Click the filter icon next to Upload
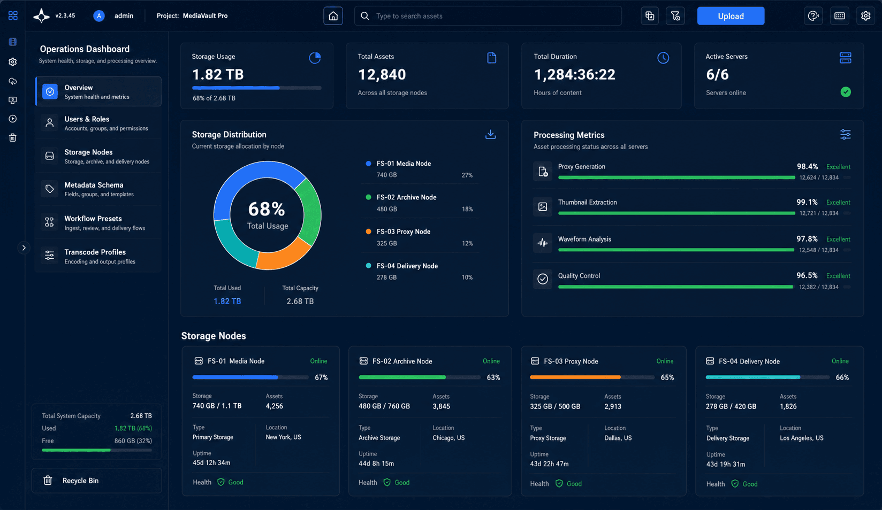Screen dimensions: 882x510 point(675,16)
